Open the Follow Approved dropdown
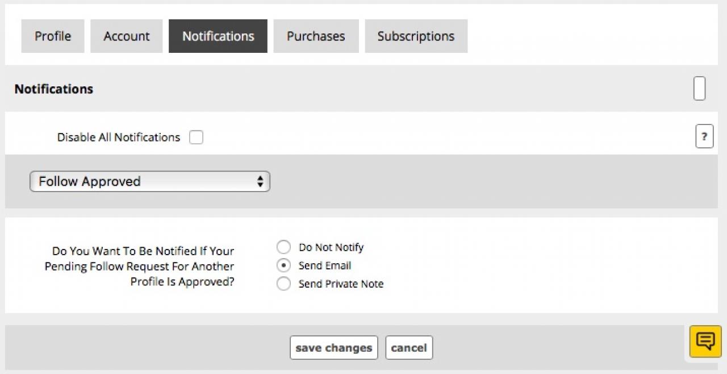Screen dimensions: 727x374 150,181
